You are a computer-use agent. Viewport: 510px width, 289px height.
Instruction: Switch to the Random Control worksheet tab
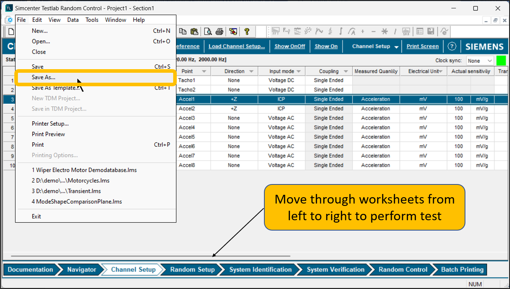(403, 270)
